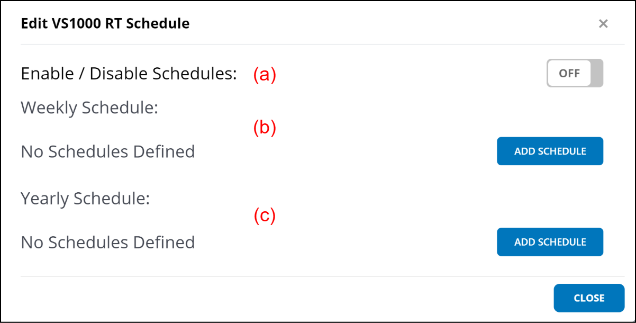Select the "Yearly Schedule:" heading
The height and width of the screenshot is (323, 636).
85,199
